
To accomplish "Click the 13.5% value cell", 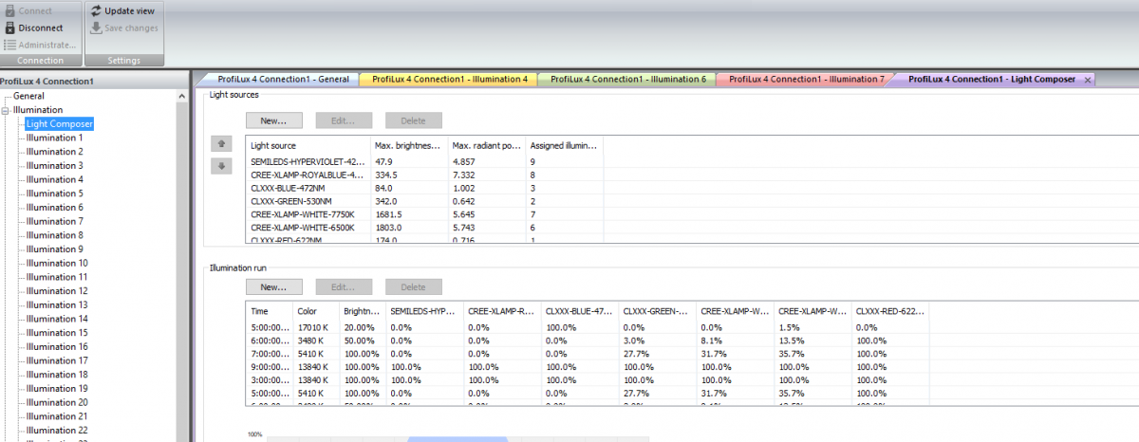I will pos(790,340).
